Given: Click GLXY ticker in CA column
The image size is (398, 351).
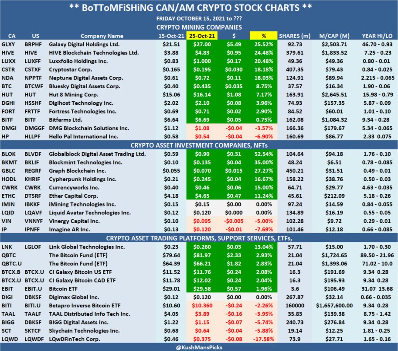Looking at the screenshot, I should click(8, 45).
